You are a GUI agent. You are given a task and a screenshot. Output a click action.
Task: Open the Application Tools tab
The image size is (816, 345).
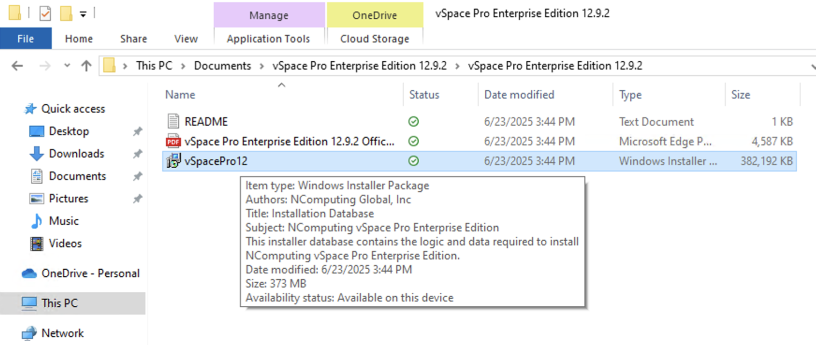point(269,39)
